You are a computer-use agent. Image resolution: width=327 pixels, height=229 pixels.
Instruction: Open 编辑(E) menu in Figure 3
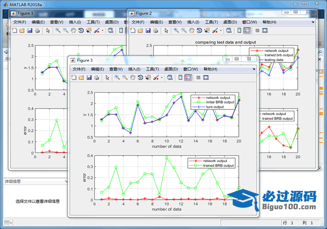(97, 69)
